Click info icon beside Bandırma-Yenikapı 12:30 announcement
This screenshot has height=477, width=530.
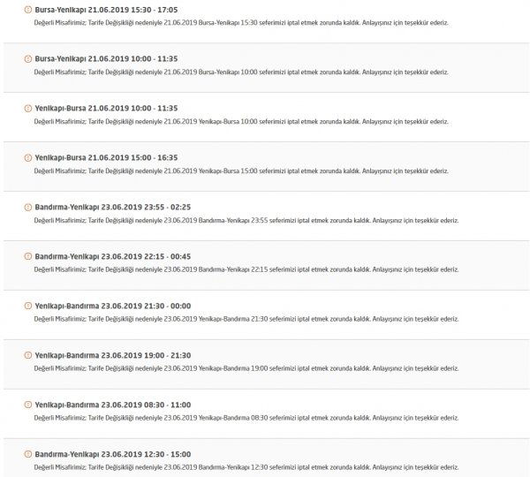click(x=28, y=454)
